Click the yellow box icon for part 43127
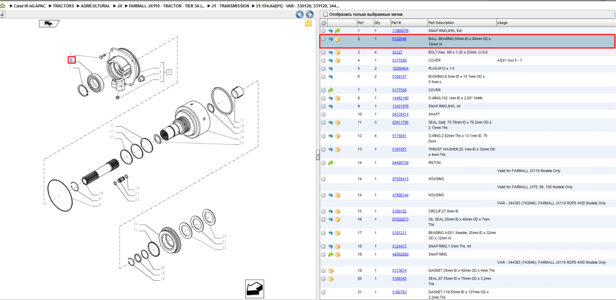 click(338, 52)
